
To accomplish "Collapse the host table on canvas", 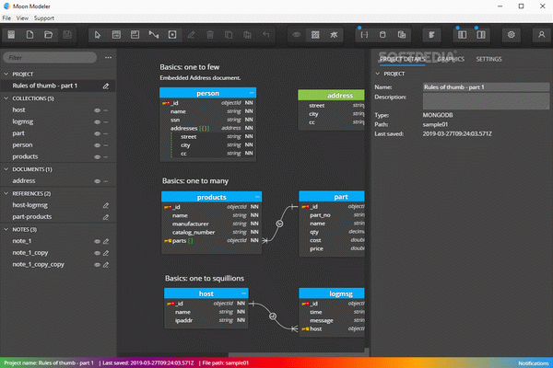I will (243, 293).
